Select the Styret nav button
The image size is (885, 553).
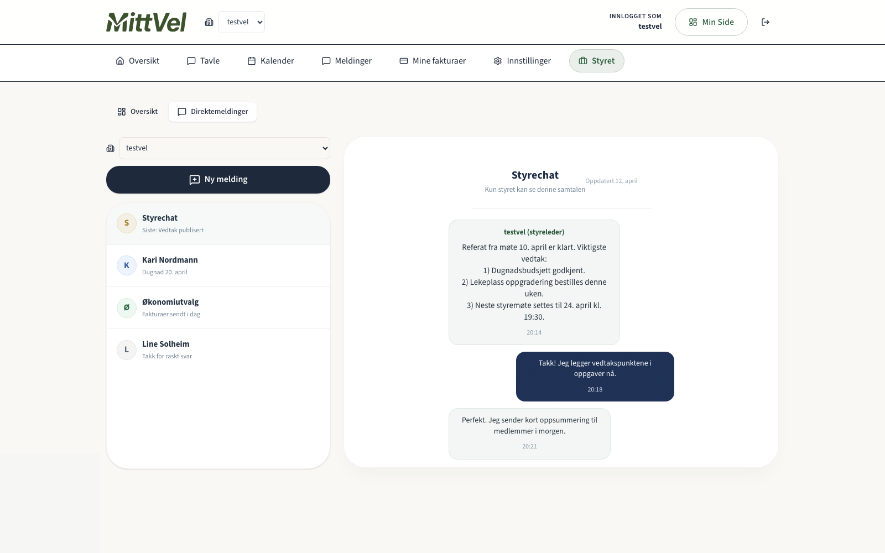pos(596,61)
